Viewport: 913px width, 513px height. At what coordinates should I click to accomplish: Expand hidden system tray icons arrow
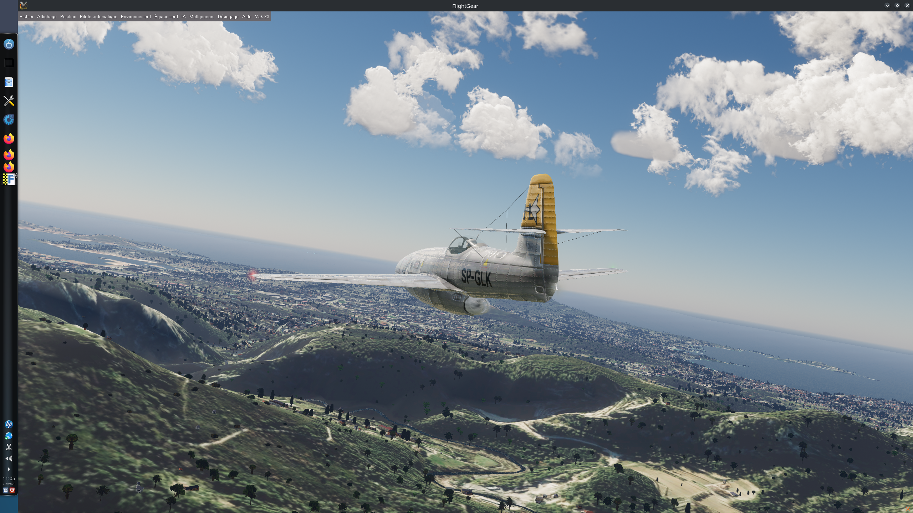click(x=9, y=469)
